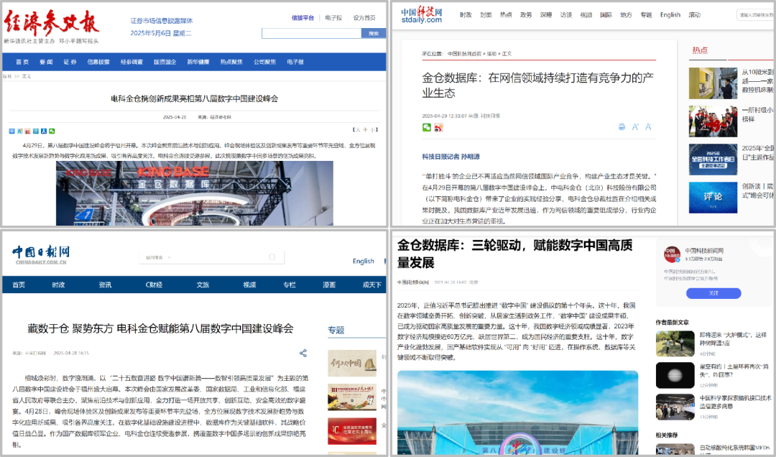This screenshot has width=776, height=457.
Task: Click the China Daily search input field
Action: (x=211, y=257)
